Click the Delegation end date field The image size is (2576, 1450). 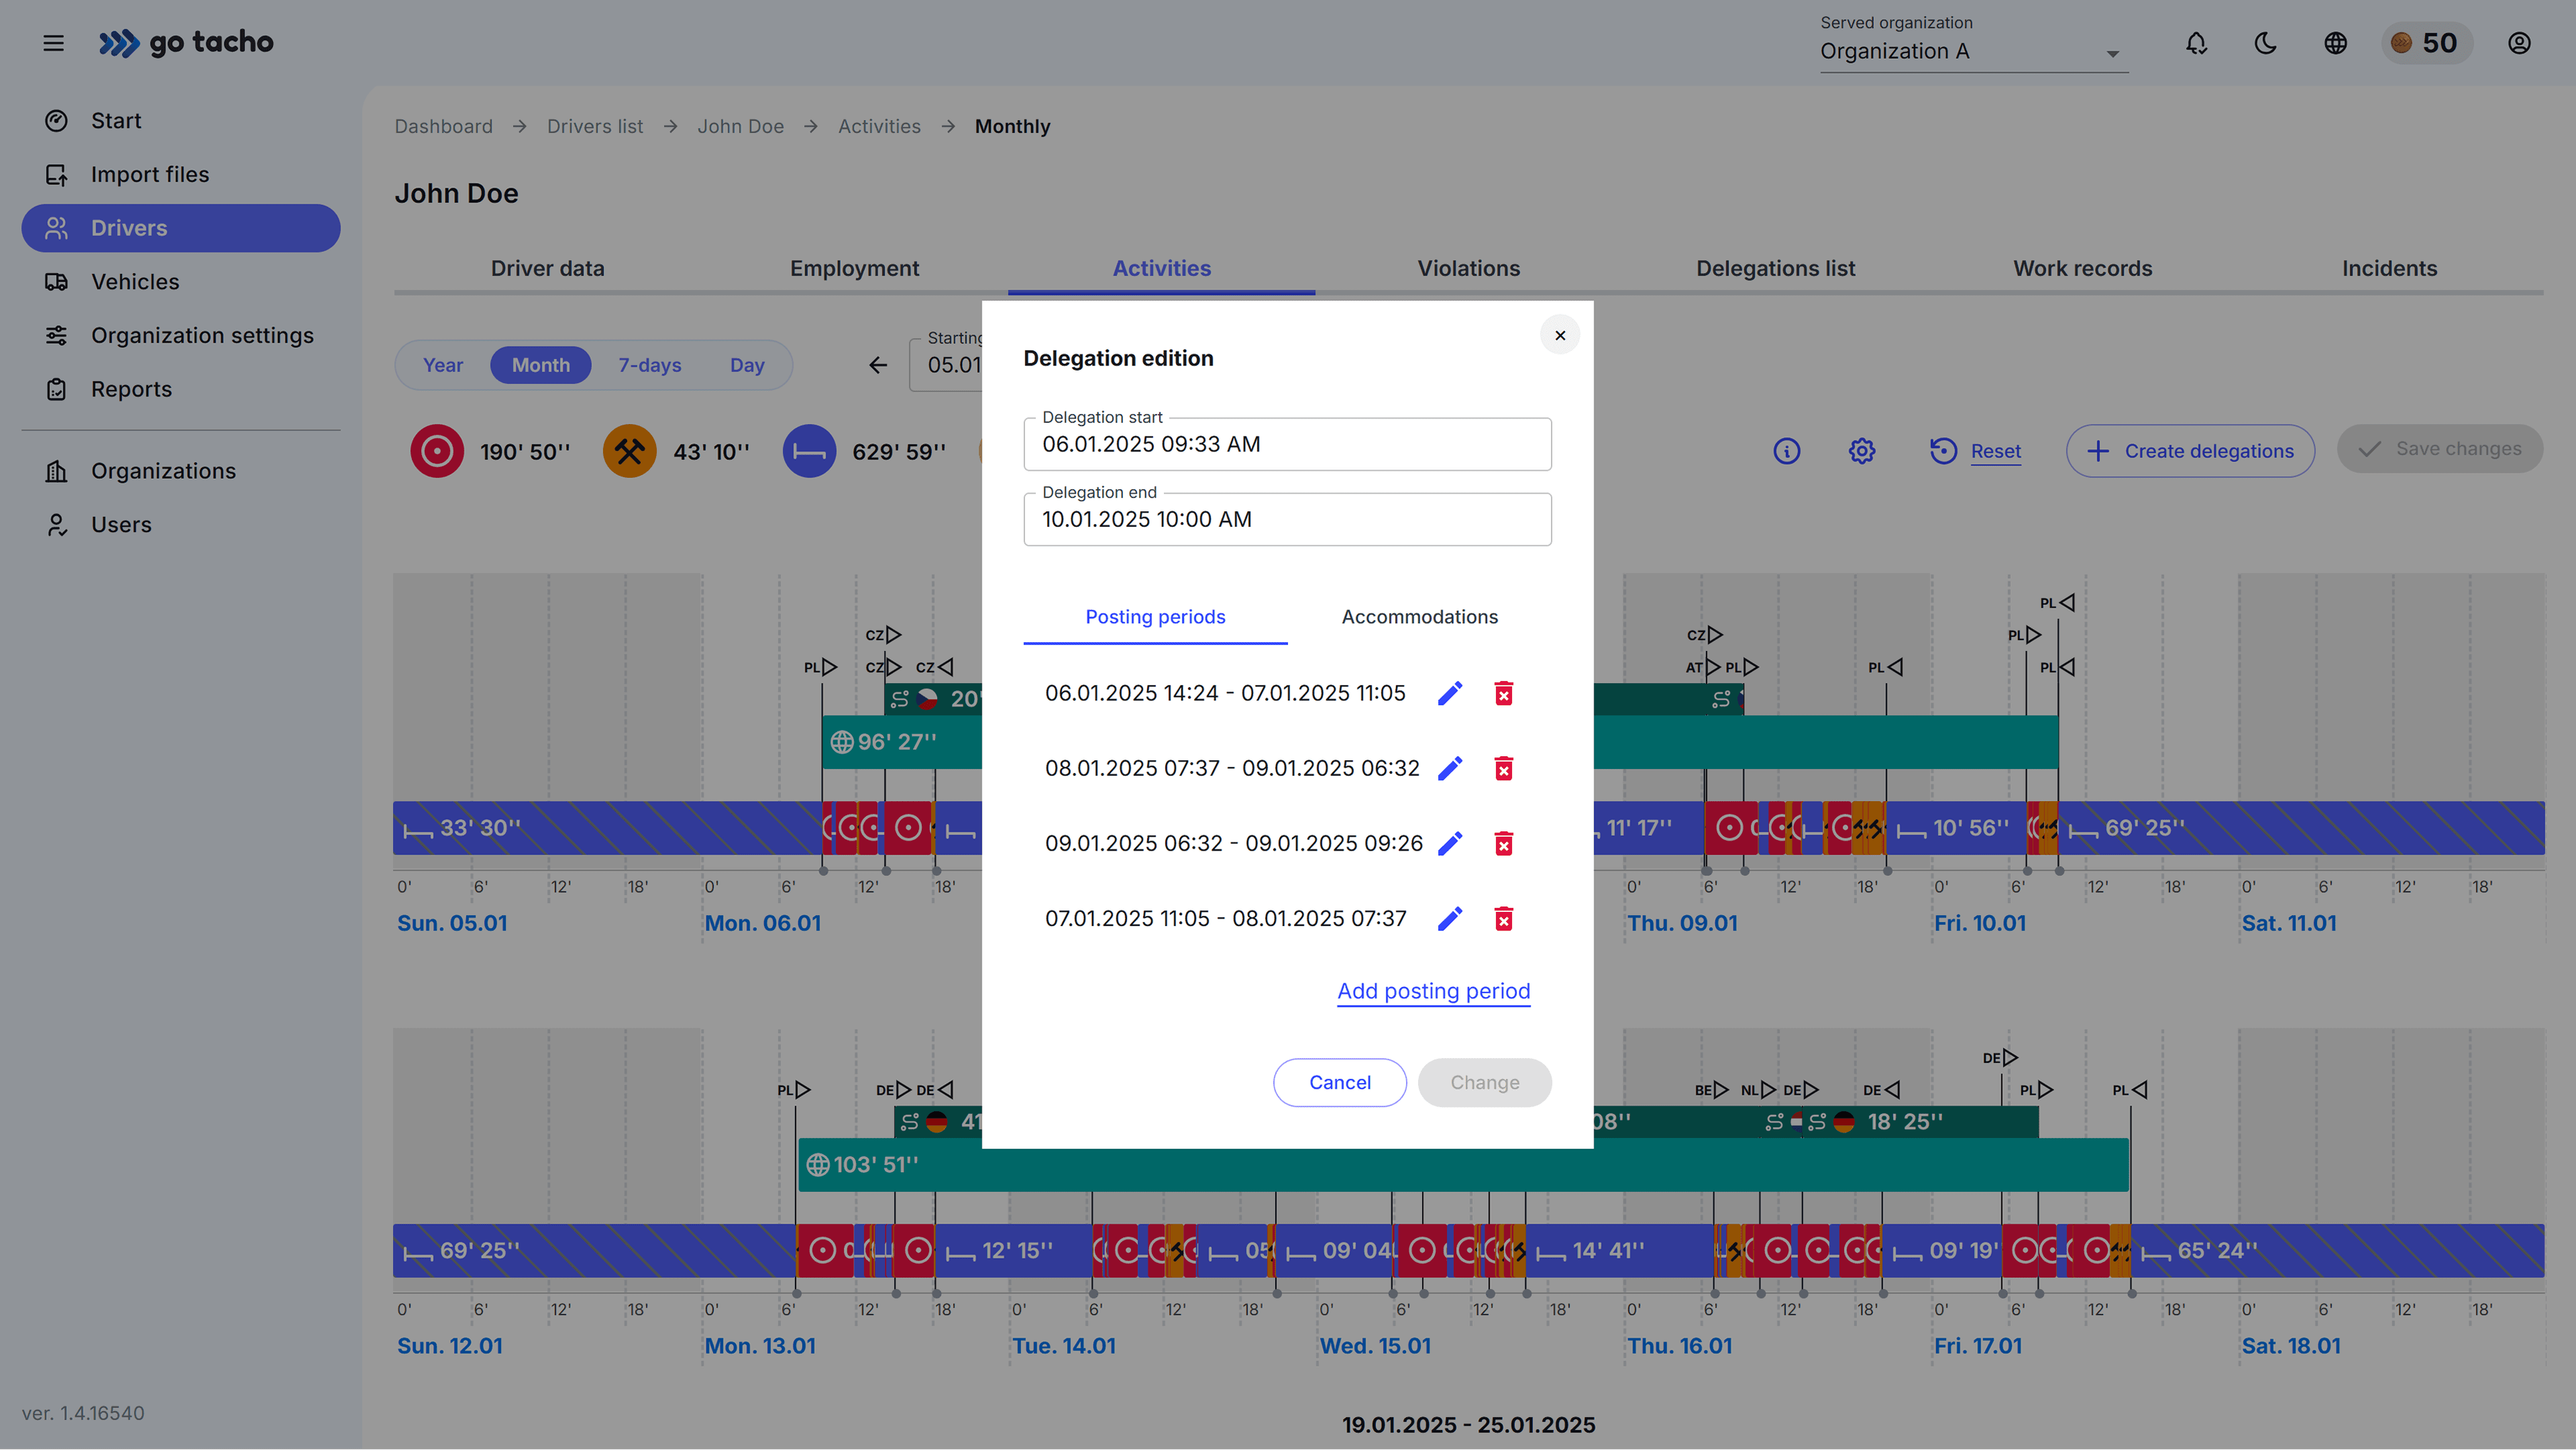pos(1287,519)
